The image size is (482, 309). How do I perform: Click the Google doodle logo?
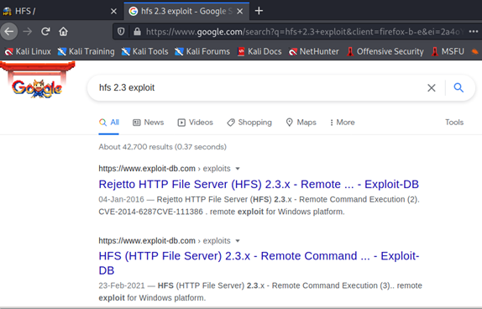37,81
